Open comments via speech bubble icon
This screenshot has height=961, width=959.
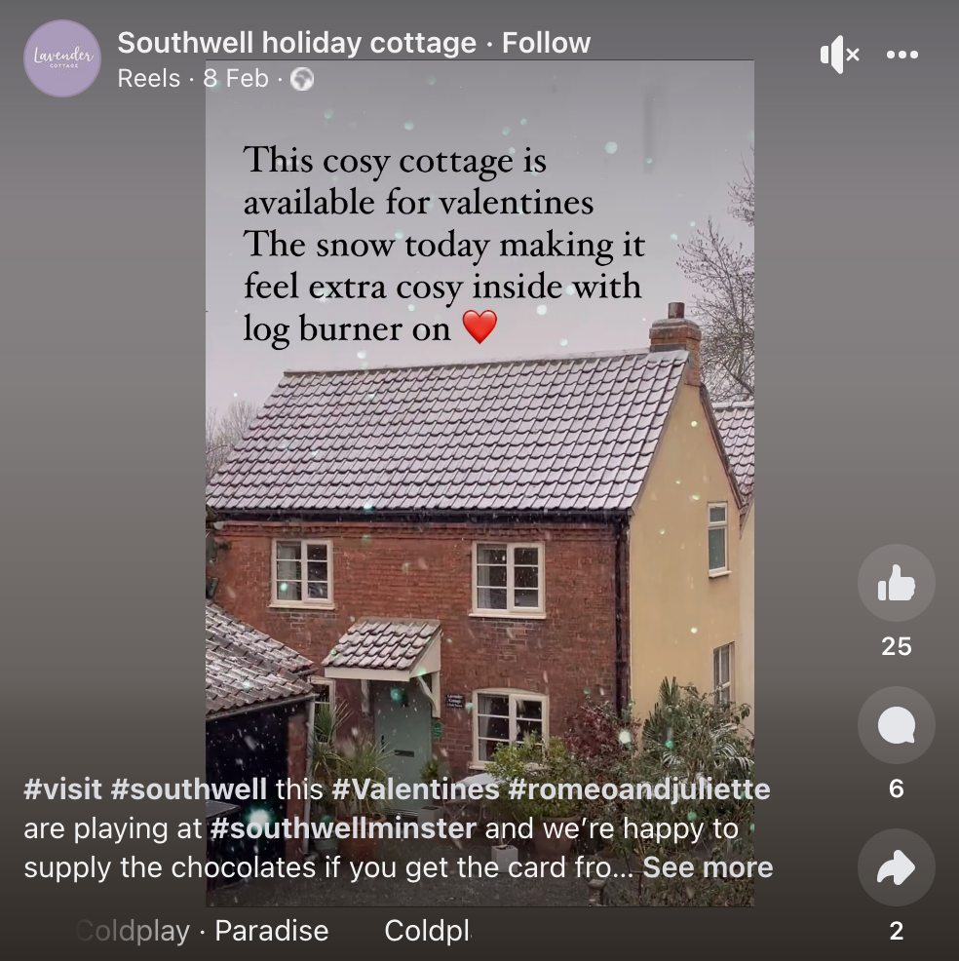click(896, 725)
